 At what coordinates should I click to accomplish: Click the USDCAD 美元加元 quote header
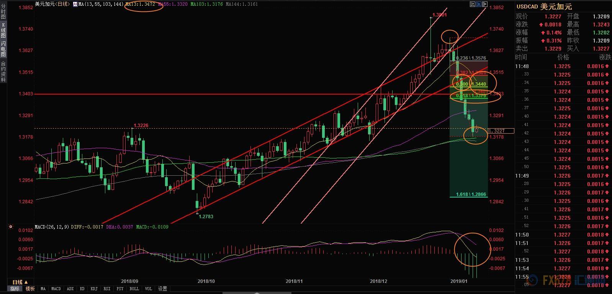544,7
